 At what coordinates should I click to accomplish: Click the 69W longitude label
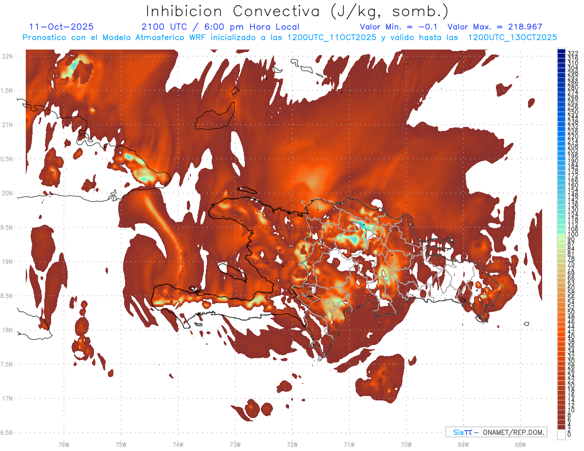463,444
